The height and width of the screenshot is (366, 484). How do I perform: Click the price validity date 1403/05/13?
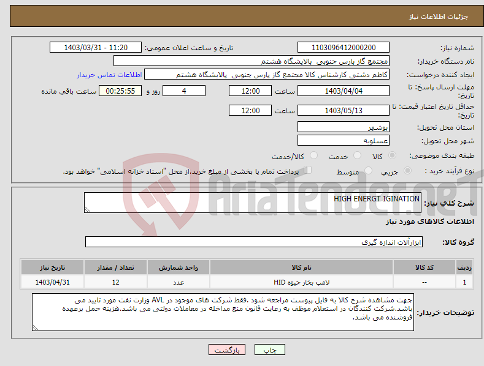tap(344, 110)
